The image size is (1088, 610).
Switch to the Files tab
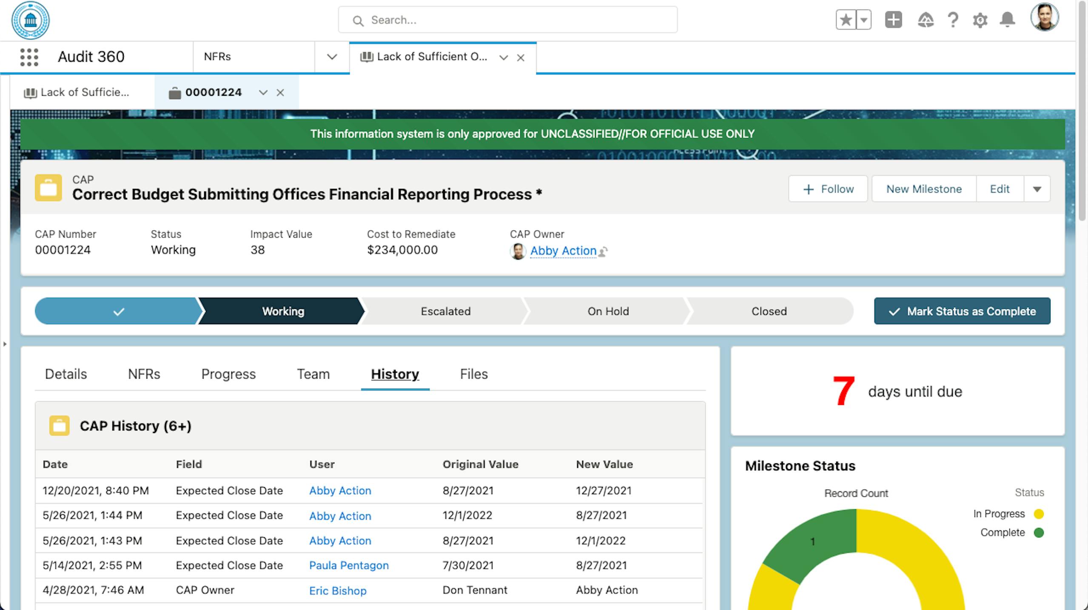point(473,374)
